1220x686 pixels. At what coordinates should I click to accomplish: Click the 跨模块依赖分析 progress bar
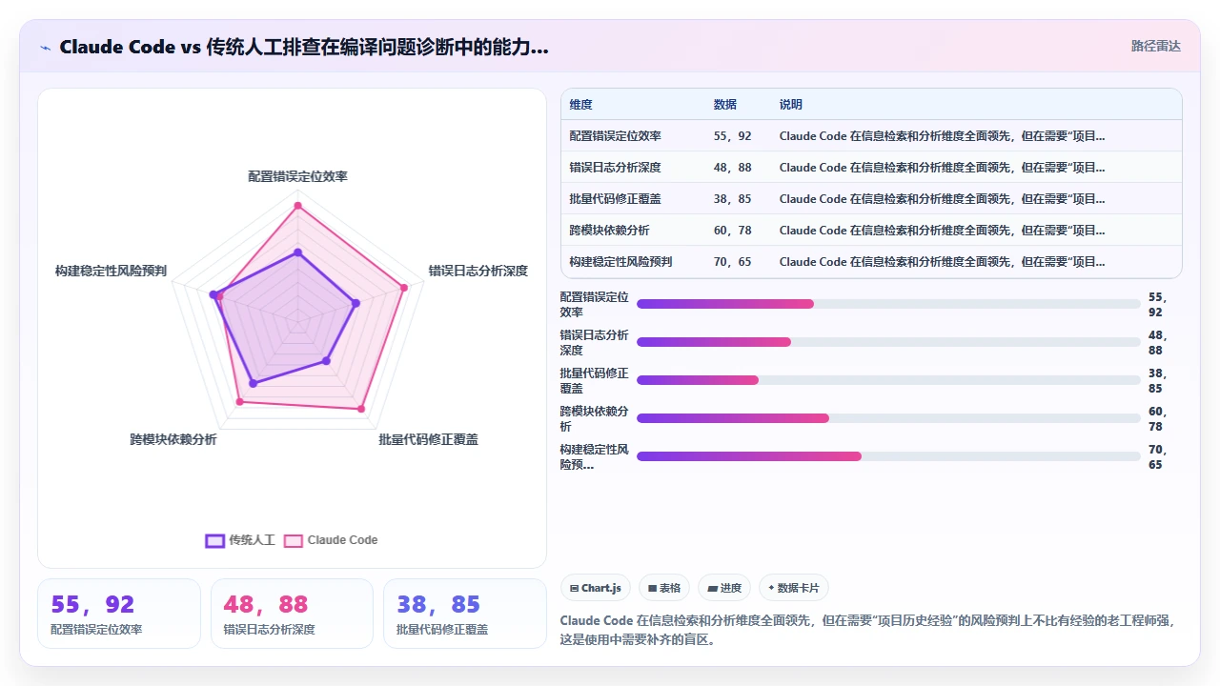[x=888, y=418]
